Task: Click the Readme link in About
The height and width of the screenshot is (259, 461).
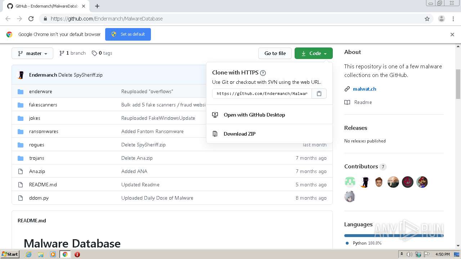Action: pyautogui.click(x=363, y=103)
